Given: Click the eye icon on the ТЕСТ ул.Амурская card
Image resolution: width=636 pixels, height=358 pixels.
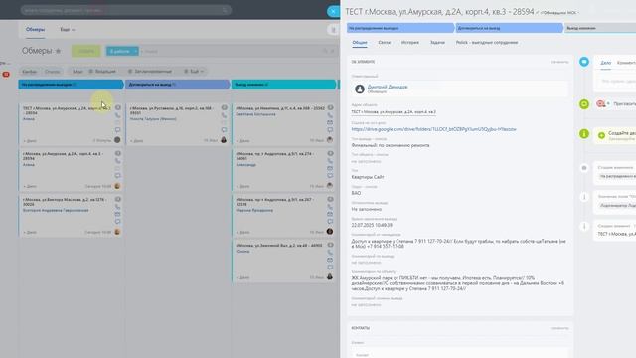Looking at the screenshot, I should point(118,108).
